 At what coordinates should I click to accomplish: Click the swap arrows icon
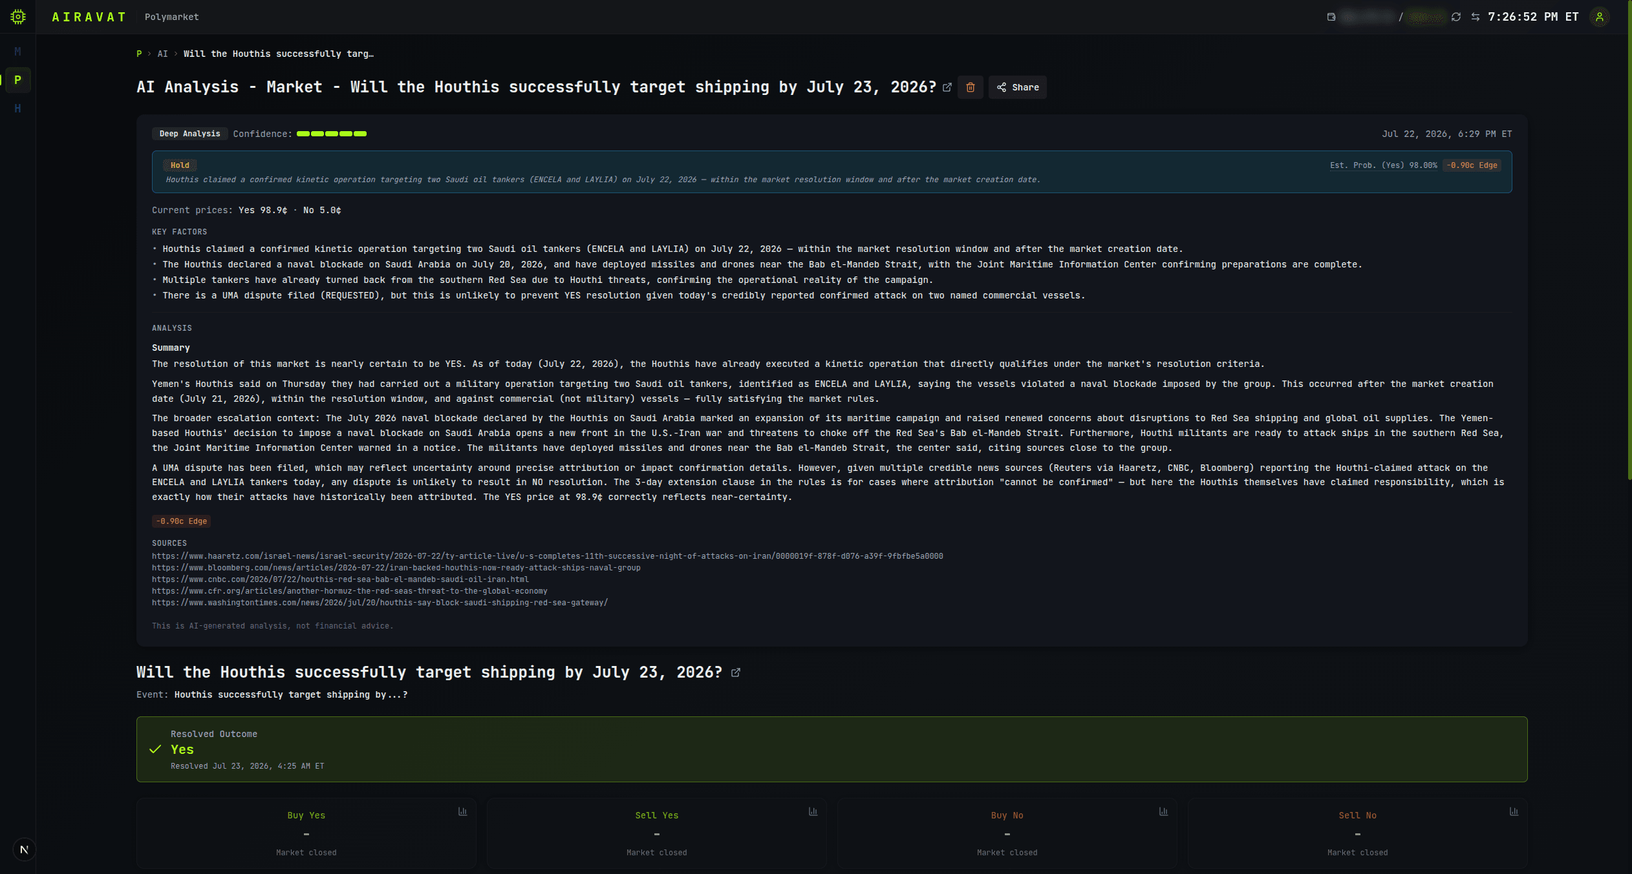tap(1476, 17)
